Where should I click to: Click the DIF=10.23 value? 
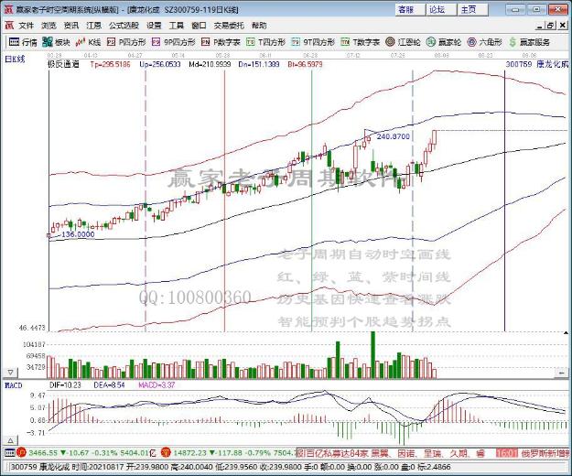65,385
